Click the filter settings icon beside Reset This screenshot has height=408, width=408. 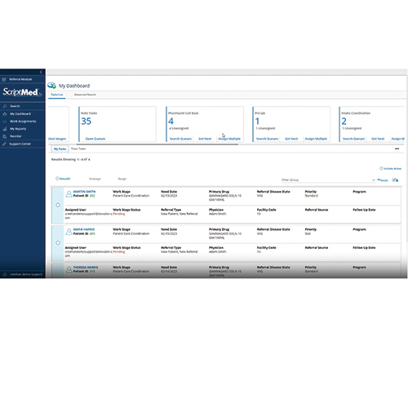[395, 180]
